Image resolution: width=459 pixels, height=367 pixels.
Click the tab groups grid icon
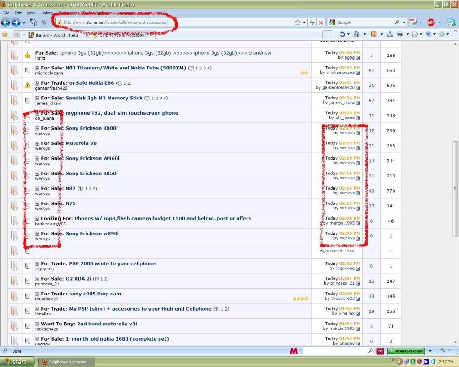(x=17, y=35)
